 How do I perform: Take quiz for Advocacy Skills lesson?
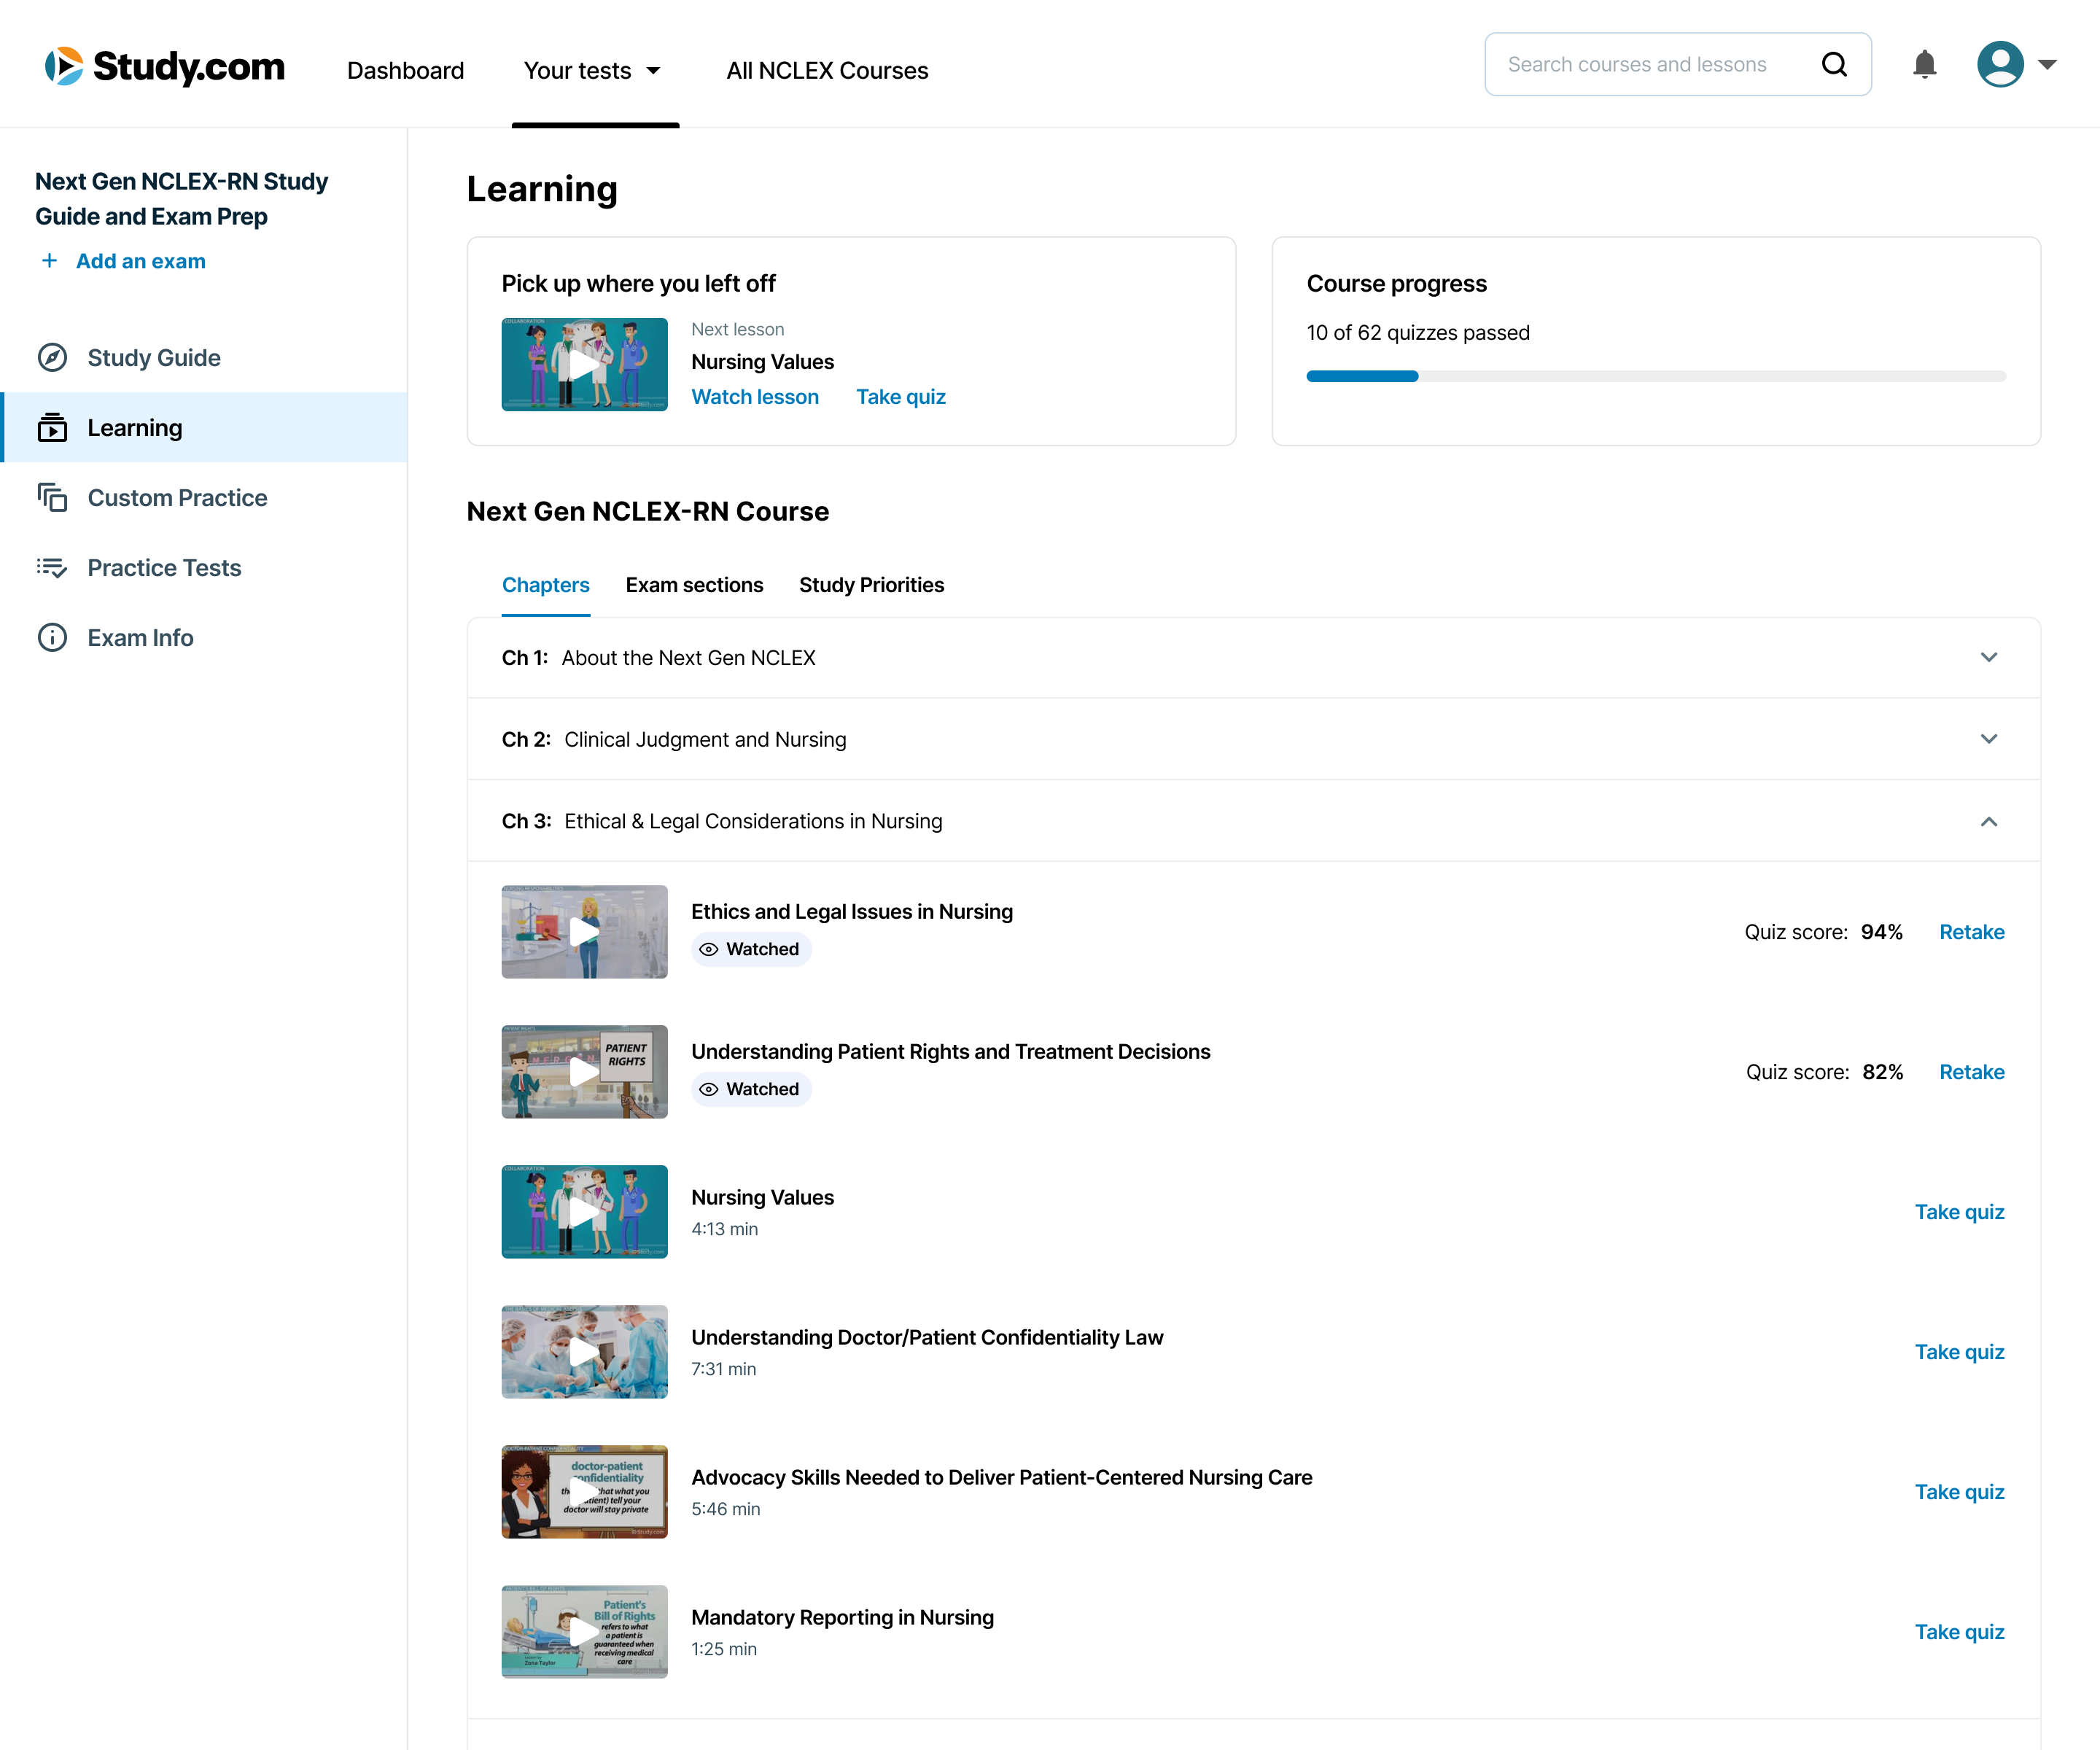(1959, 1492)
